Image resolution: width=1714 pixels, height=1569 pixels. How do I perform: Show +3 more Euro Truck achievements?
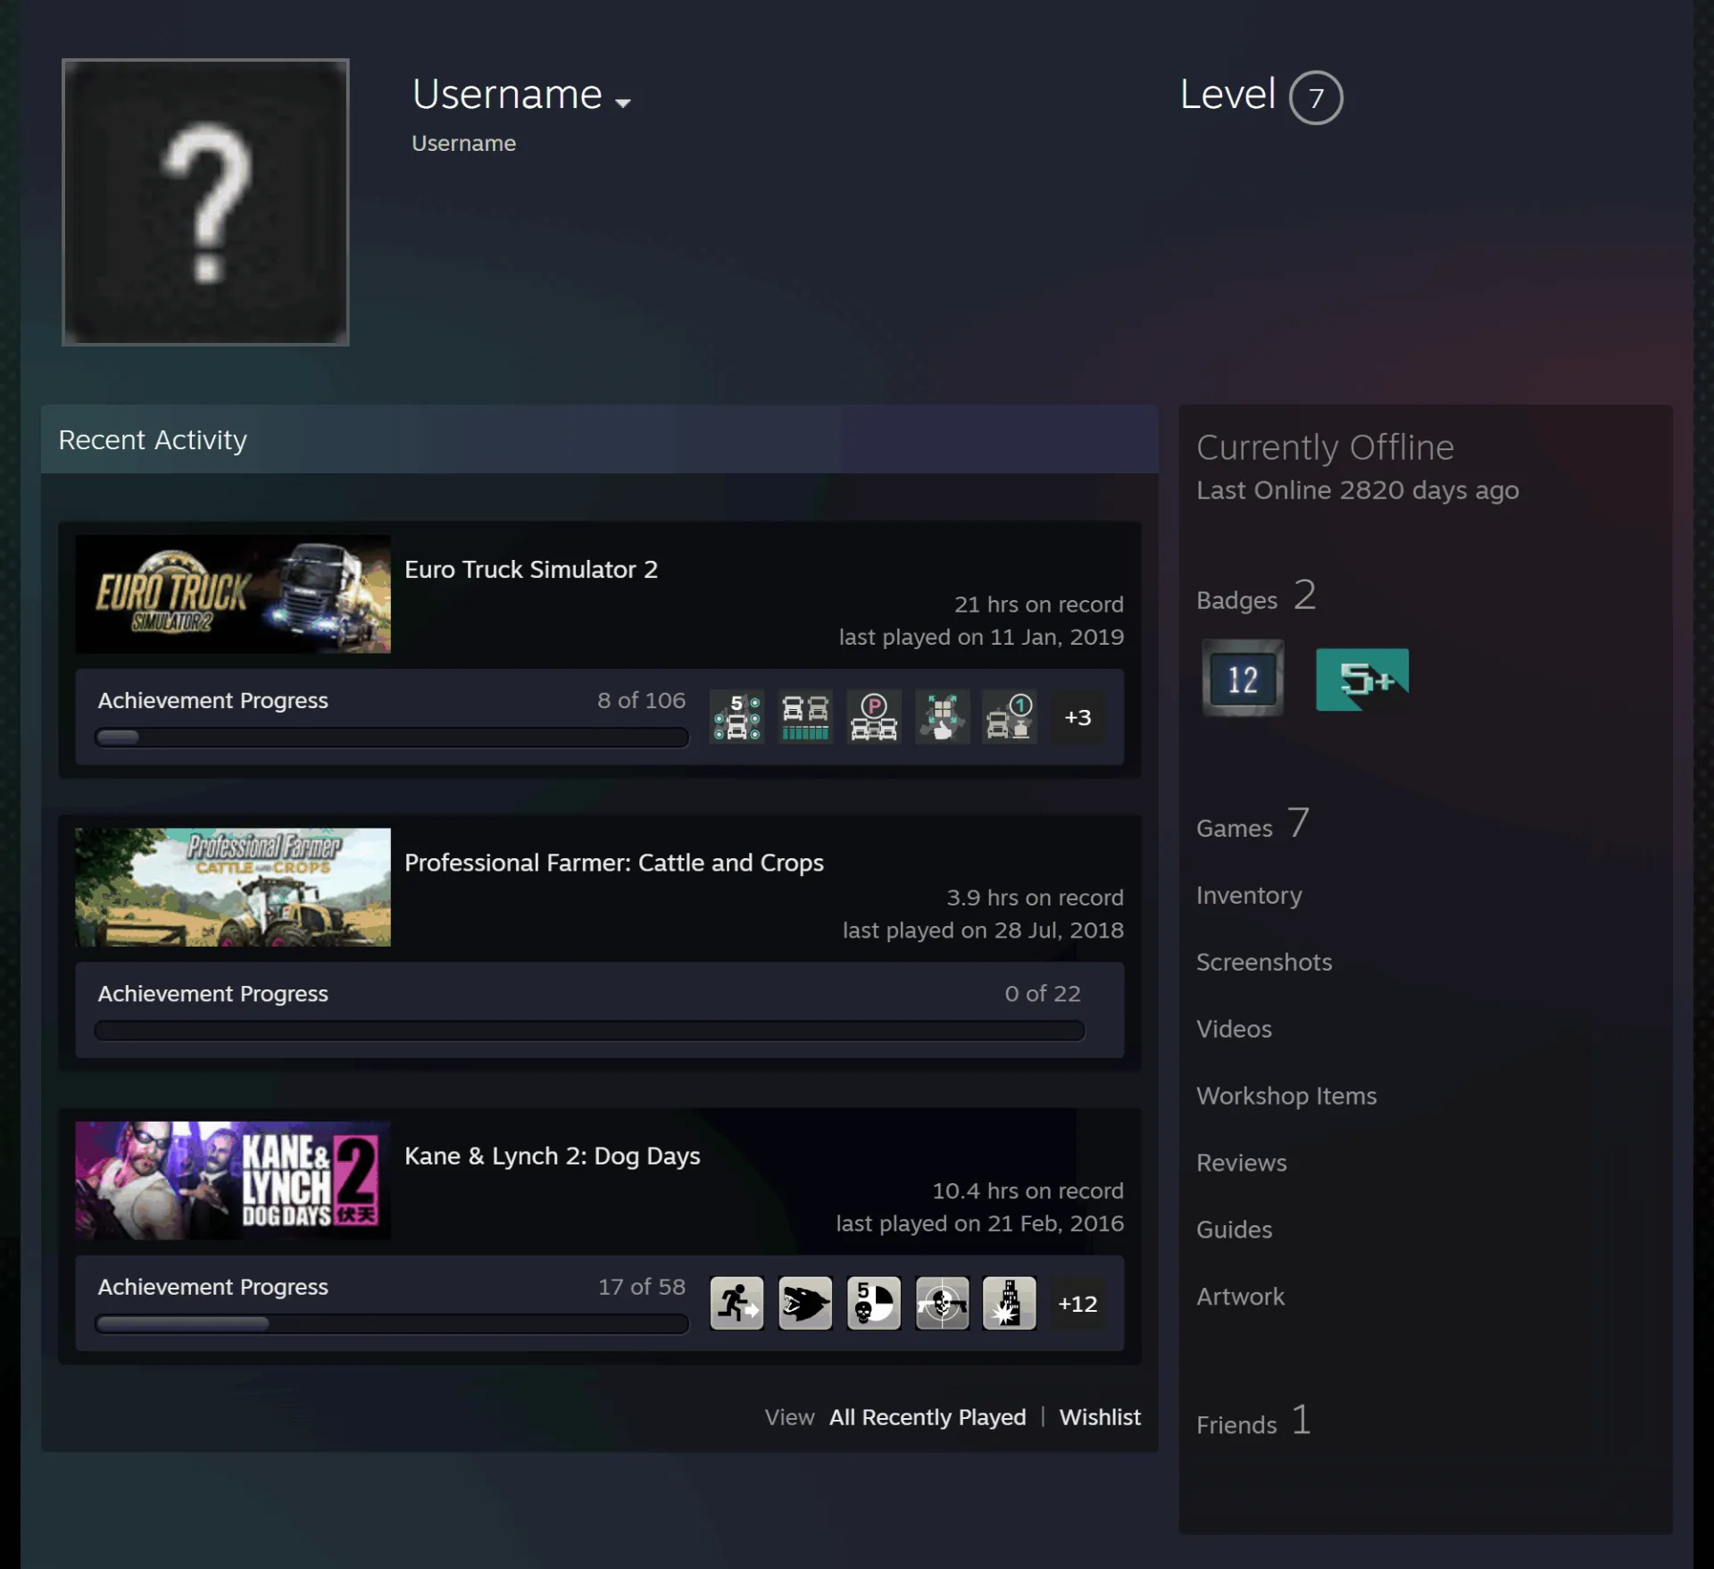[x=1077, y=717]
